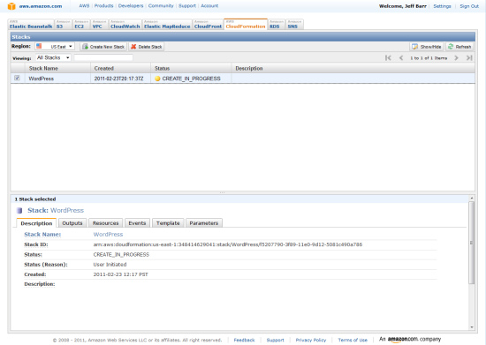Select the CloudFormation tab
This screenshot has height=345, width=486.
[x=246, y=25]
